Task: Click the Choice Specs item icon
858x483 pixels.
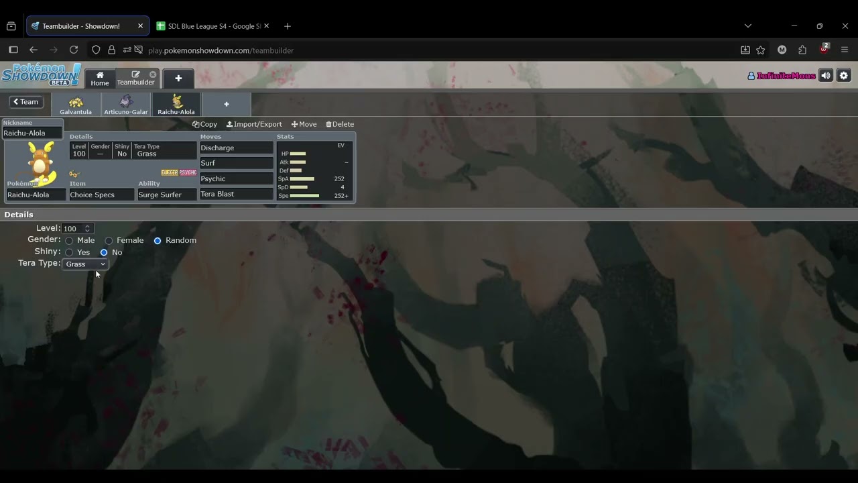Action: pos(74,174)
